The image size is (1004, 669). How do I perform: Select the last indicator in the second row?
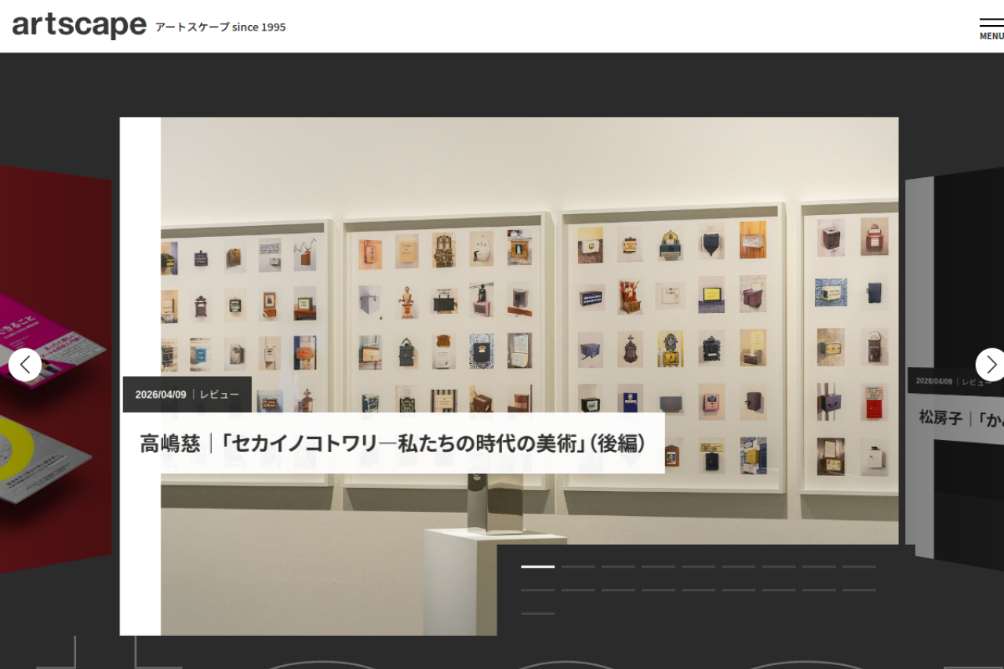click(x=859, y=590)
